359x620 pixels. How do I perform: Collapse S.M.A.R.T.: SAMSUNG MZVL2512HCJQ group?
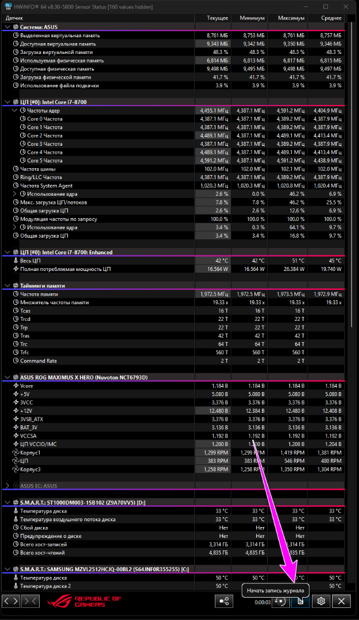click(7, 569)
